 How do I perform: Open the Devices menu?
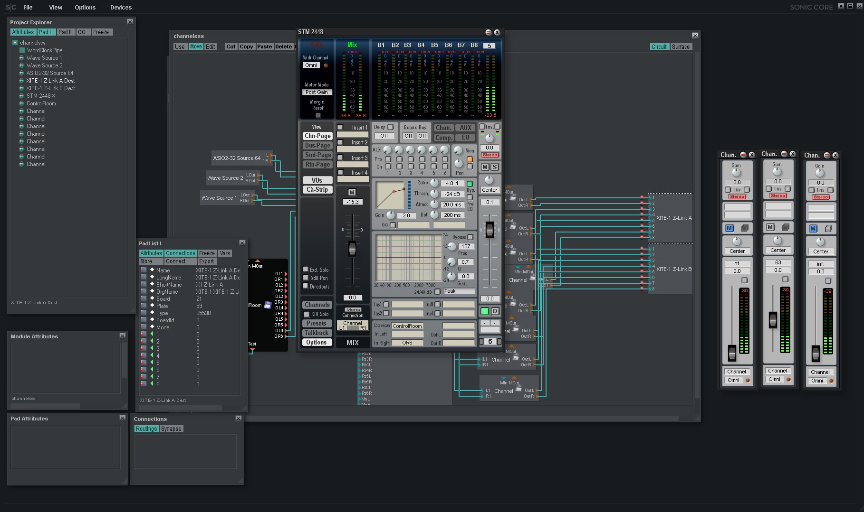(x=121, y=8)
